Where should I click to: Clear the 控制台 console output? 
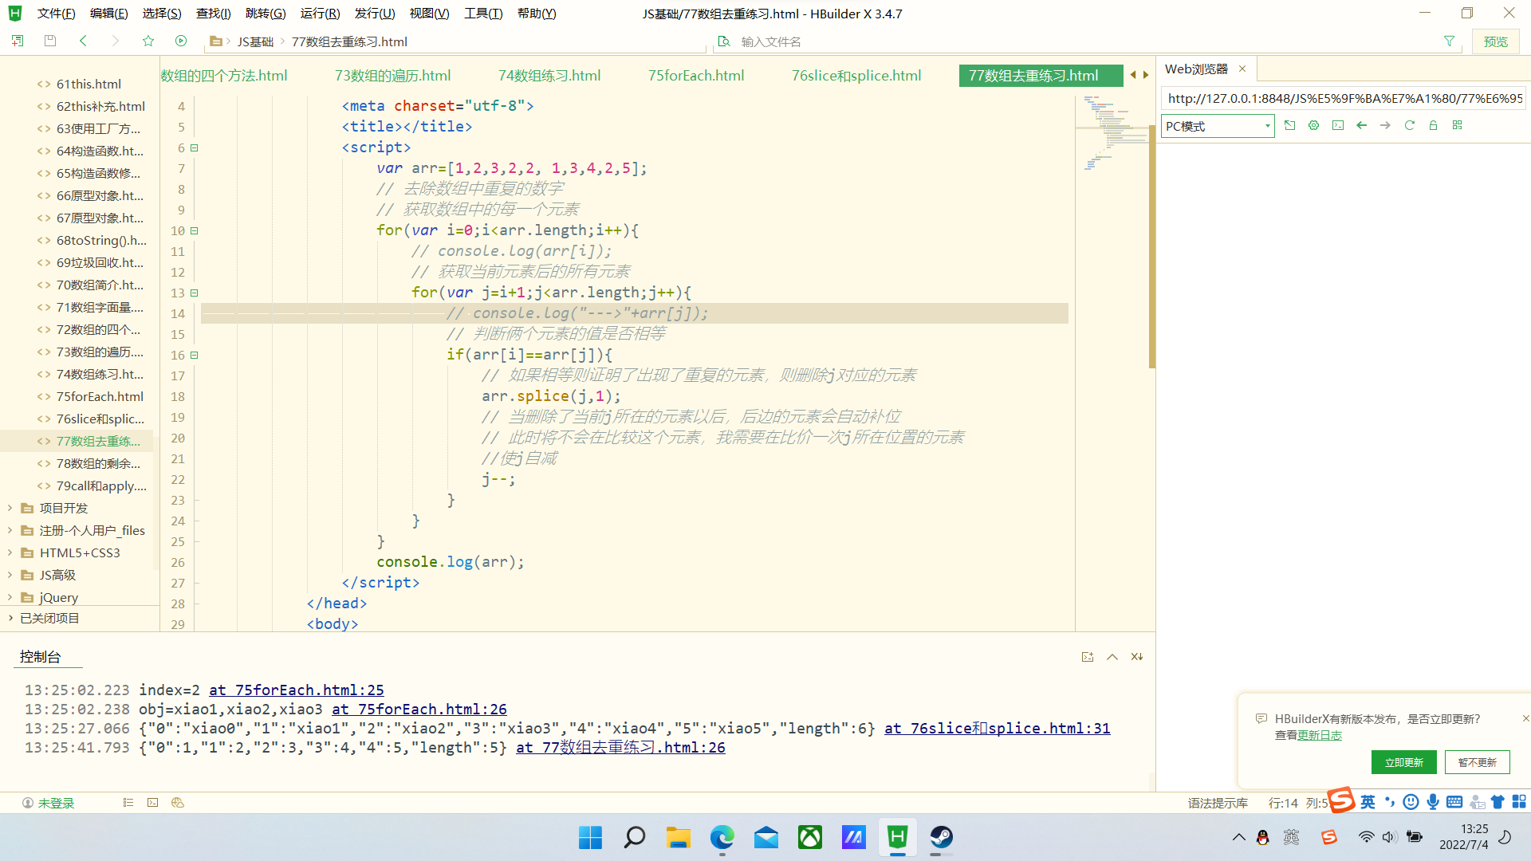1136,656
